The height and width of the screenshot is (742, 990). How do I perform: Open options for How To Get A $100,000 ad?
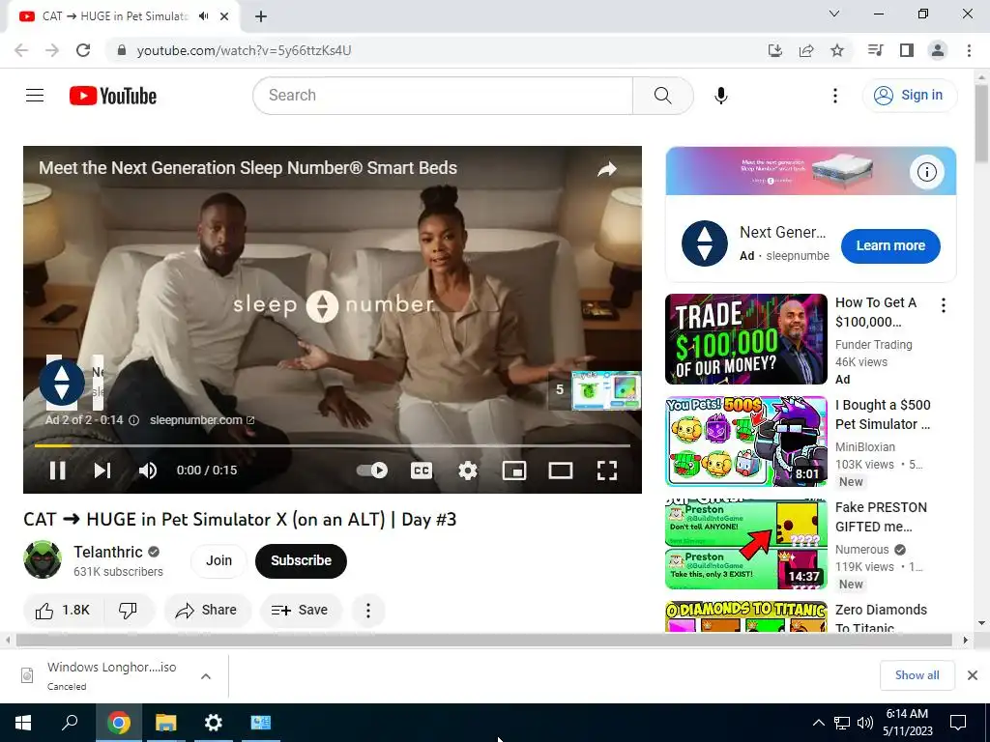pyautogui.click(x=944, y=306)
